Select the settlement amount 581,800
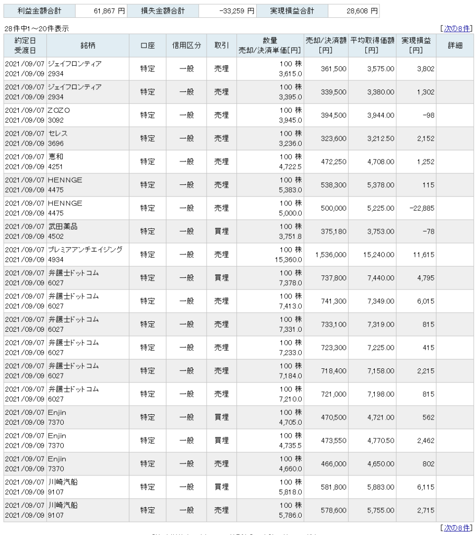The height and width of the screenshot is (535, 475). (x=334, y=487)
